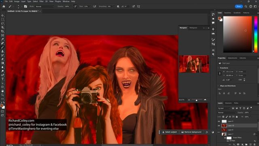259x146 pixels.
Task: Open the layer blend mode dropdown
Action: point(227,113)
